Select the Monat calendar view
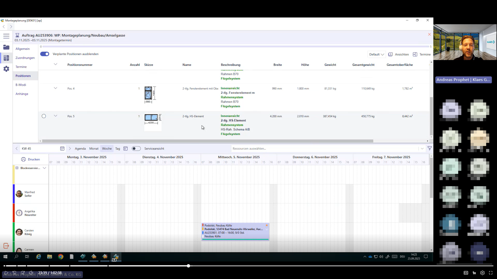The height and width of the screenshot is (279, 497). click(94, 148)
